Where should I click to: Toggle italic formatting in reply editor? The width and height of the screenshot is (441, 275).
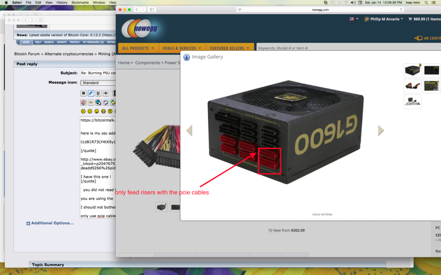click(x=90, y=93)
